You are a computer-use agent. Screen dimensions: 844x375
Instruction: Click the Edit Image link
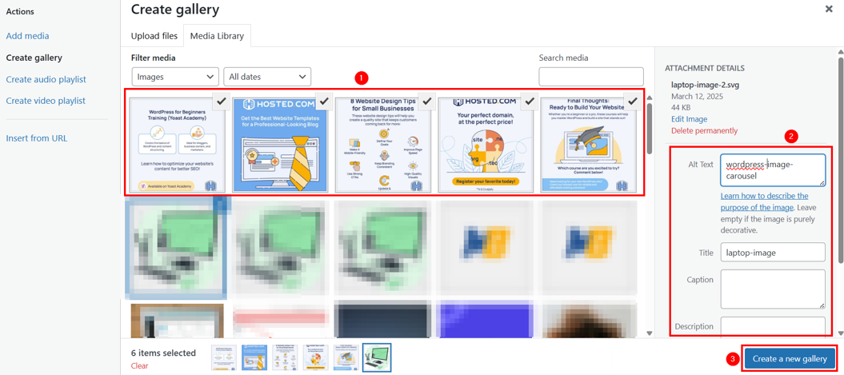tap(690, 119)
